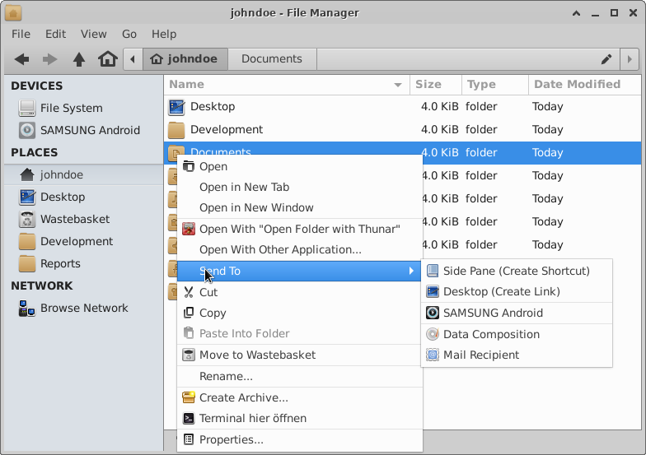Click the Back arrow toolbar icon

click(21, 59)
